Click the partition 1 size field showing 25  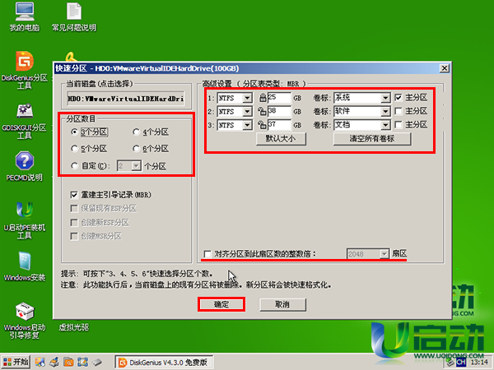[279, 98]
